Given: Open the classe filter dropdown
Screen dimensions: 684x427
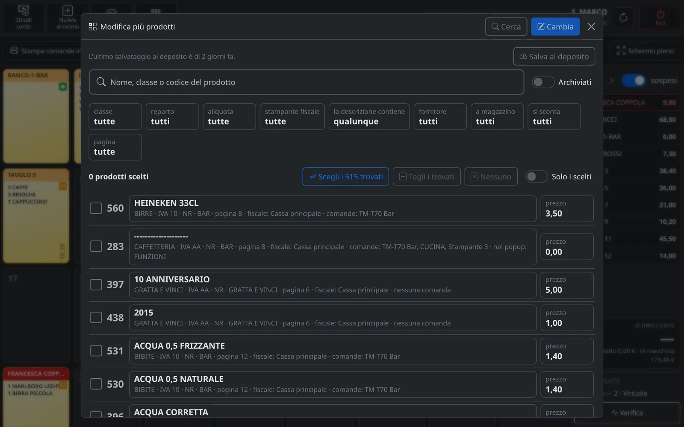Looking at the screenshot, I should (115, 117).
